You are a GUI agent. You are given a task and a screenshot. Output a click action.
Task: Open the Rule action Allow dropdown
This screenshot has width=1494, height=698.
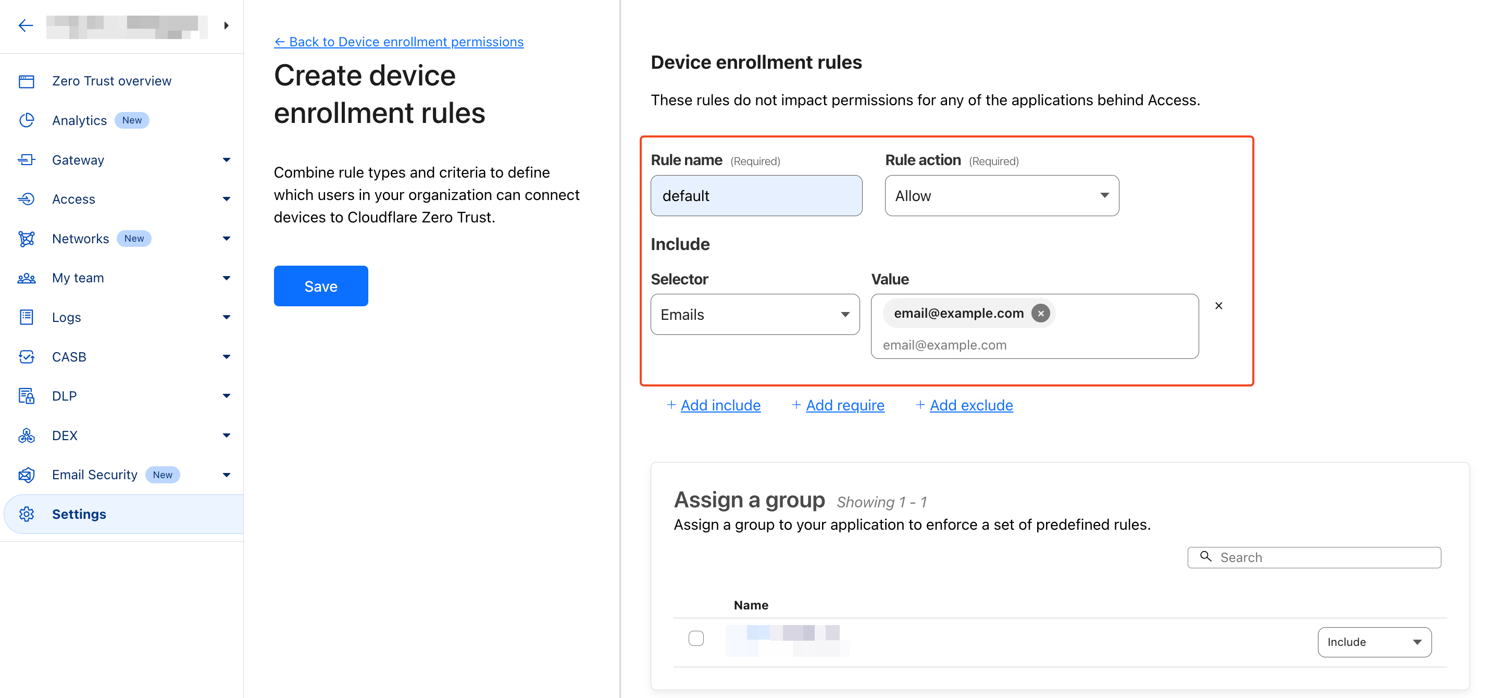(1002, 196)
